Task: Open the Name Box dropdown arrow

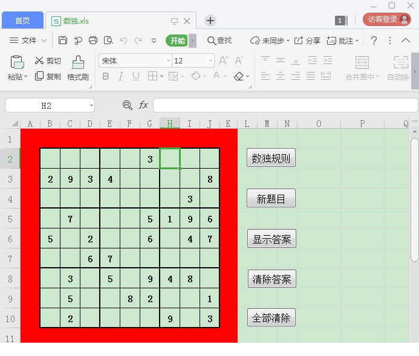Action: 91,106
